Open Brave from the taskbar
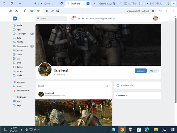This screenshot has width=177, height=133. [x=130, y=129]
